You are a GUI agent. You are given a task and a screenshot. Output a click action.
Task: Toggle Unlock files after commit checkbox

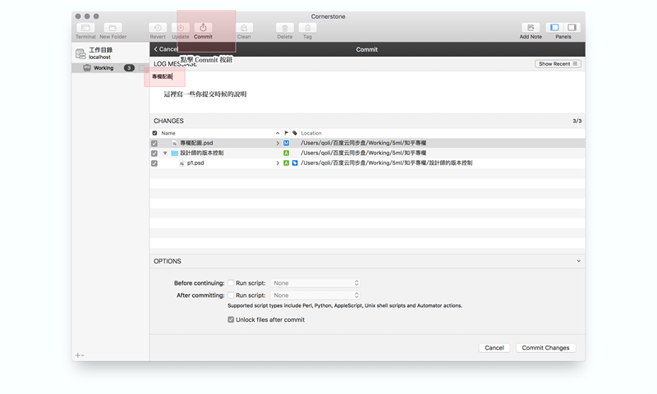click(x=232, y=320)
